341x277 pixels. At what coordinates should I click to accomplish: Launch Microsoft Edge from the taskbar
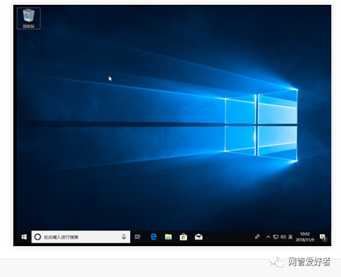[153, 237]
